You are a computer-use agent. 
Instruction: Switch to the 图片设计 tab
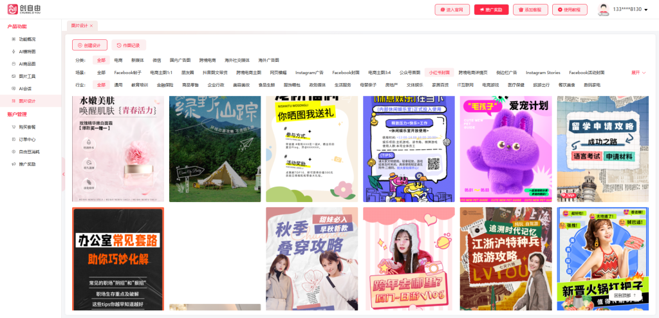point(79,25)
